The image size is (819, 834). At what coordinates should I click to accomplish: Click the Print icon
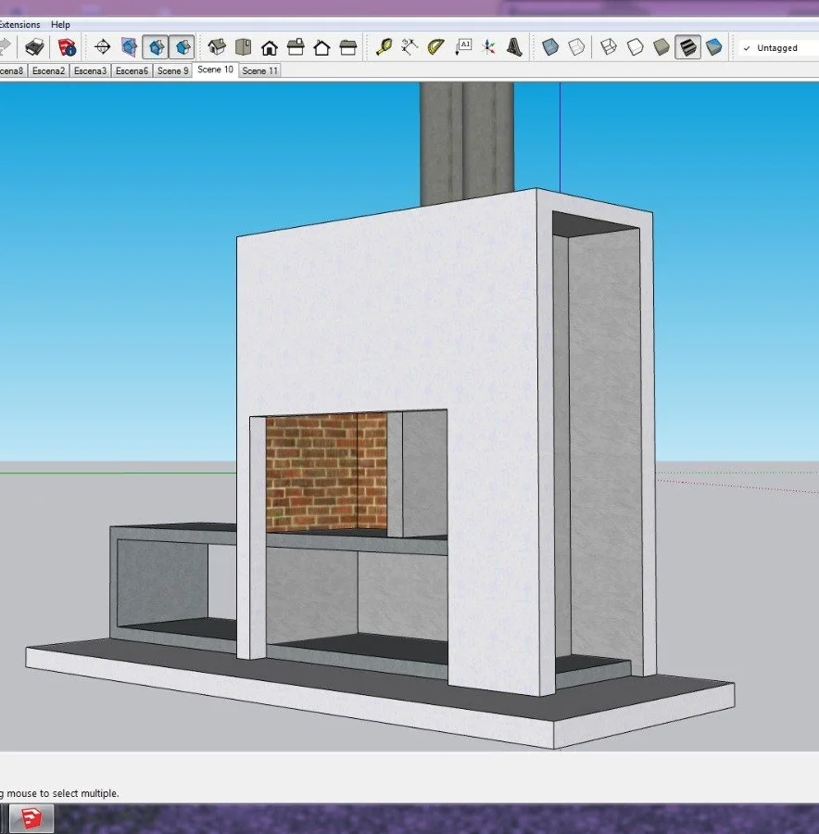34,47
